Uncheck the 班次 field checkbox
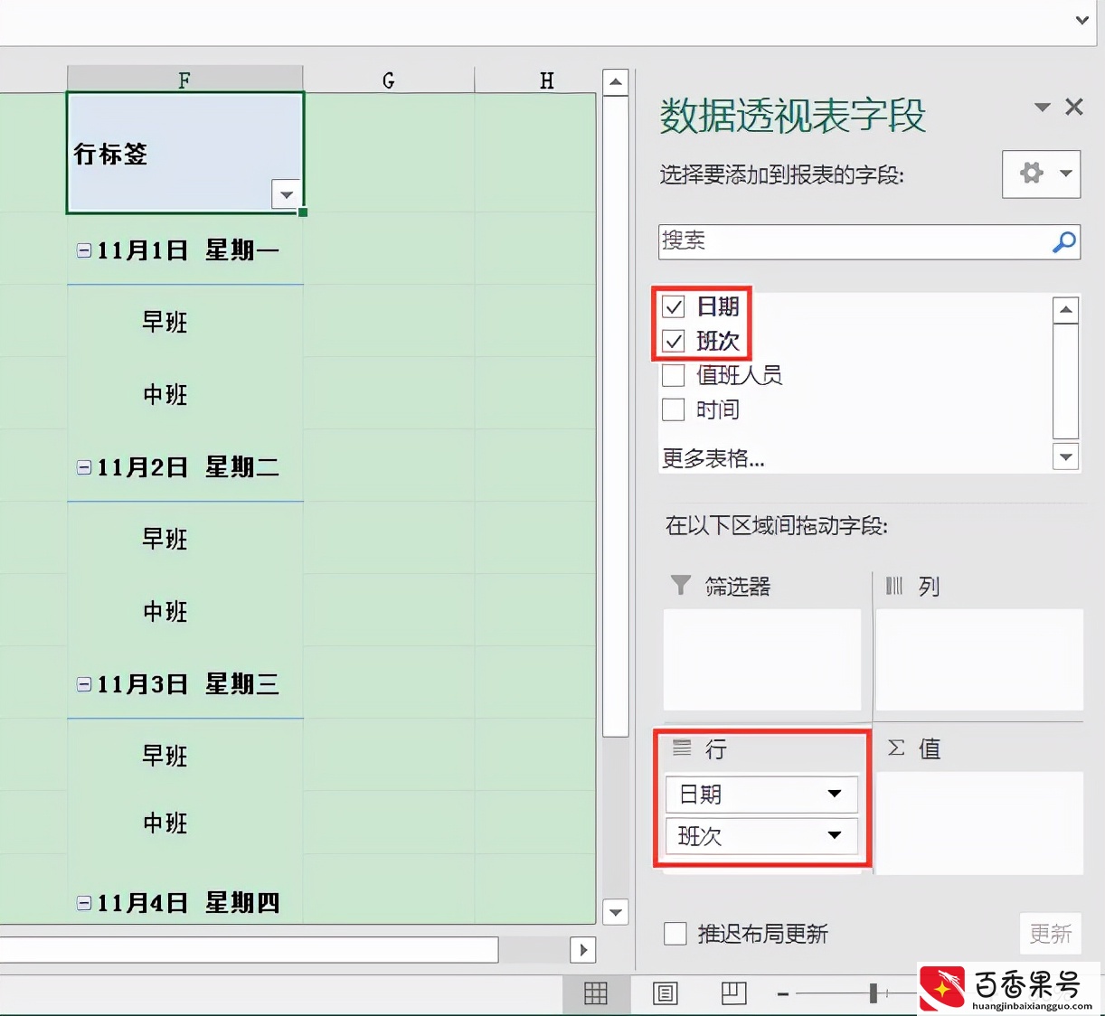Viewport: 1105px width, 1016px height. pyautogui.click(x=674, y=341)
